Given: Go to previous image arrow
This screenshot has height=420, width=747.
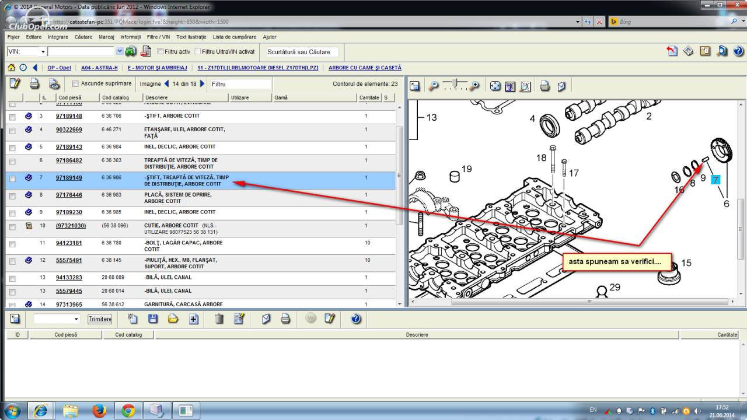Looking at the screenshot, I should pyautogui.click(x=167, y=83).
